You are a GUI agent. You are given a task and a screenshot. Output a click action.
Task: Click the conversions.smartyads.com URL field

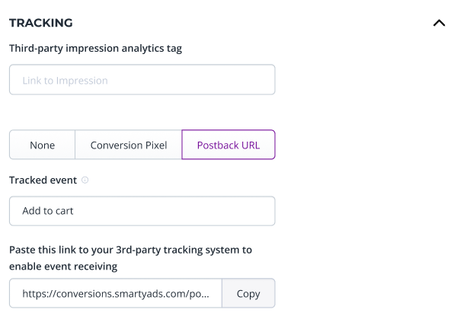(x=115, y=293)
